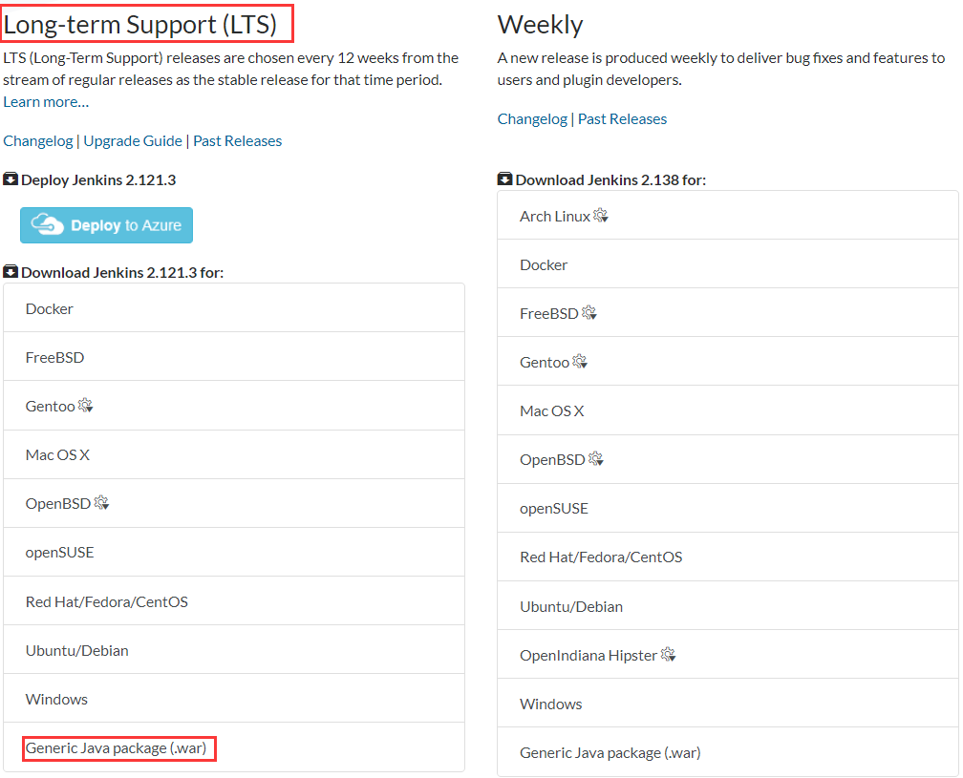963x778 pixels.
Task: Click the gear icon beside LTS Gentoo
Action: (x=85, y=405)
